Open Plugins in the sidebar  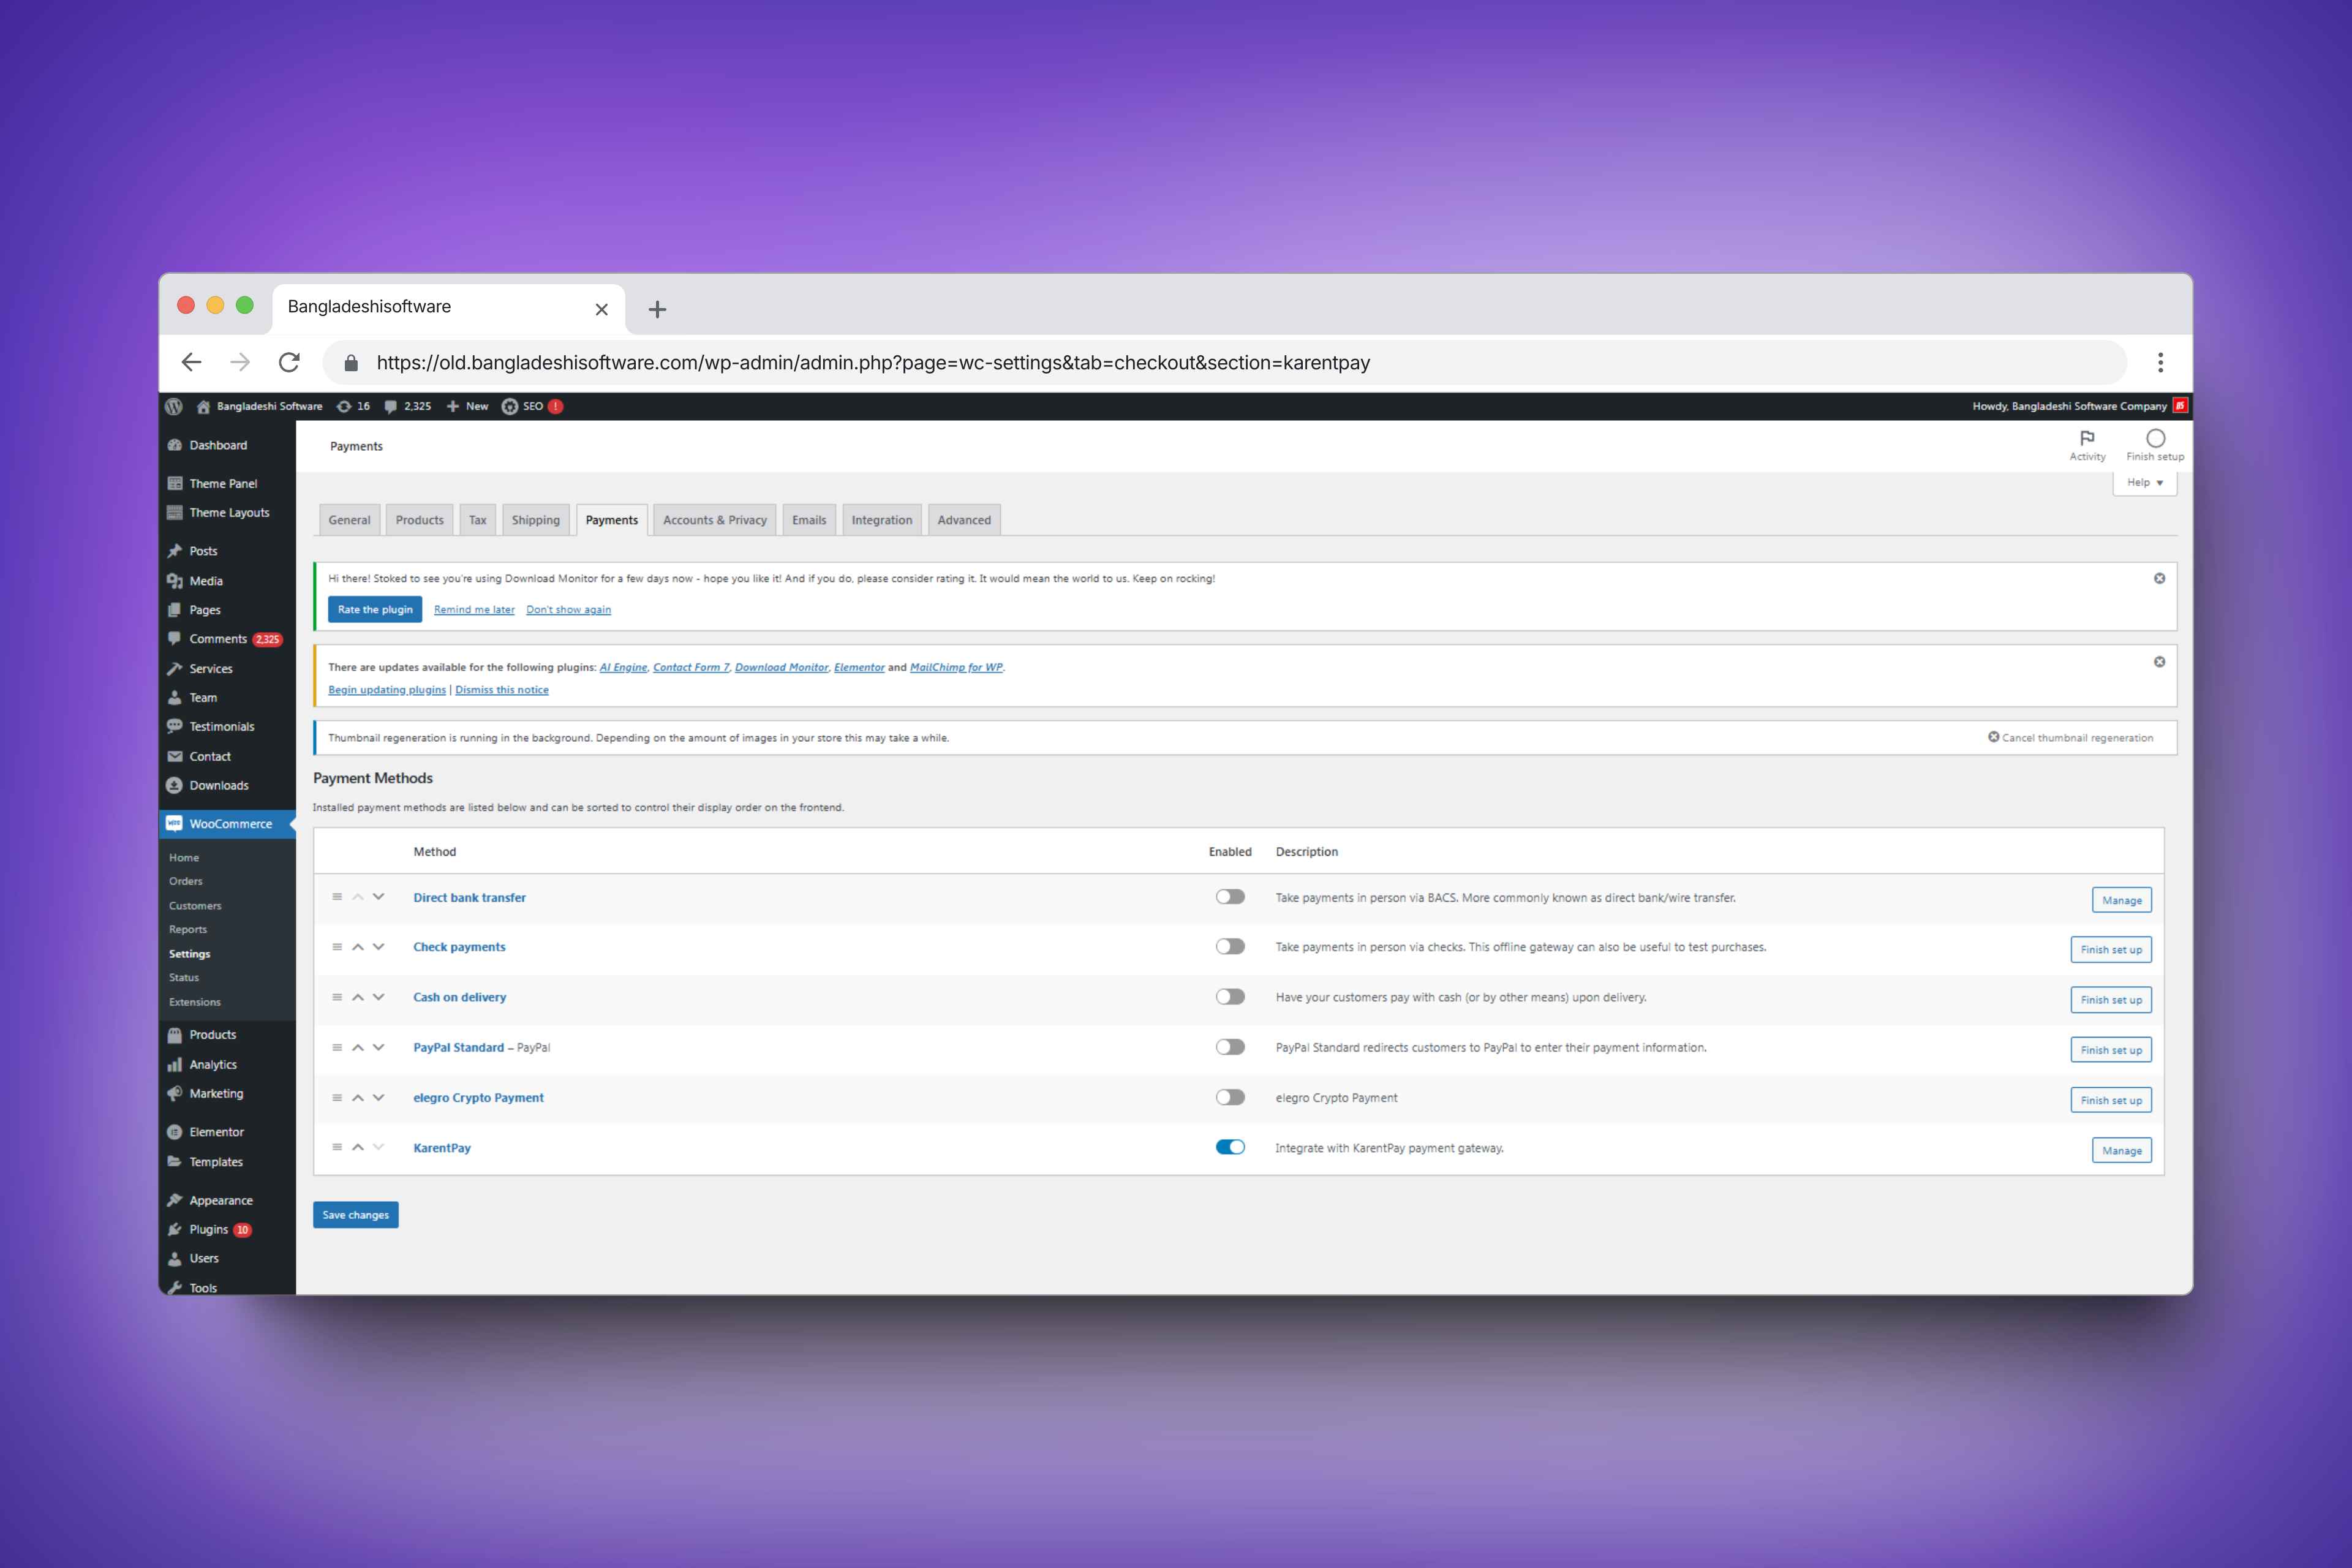click(x=209, y=1229)
